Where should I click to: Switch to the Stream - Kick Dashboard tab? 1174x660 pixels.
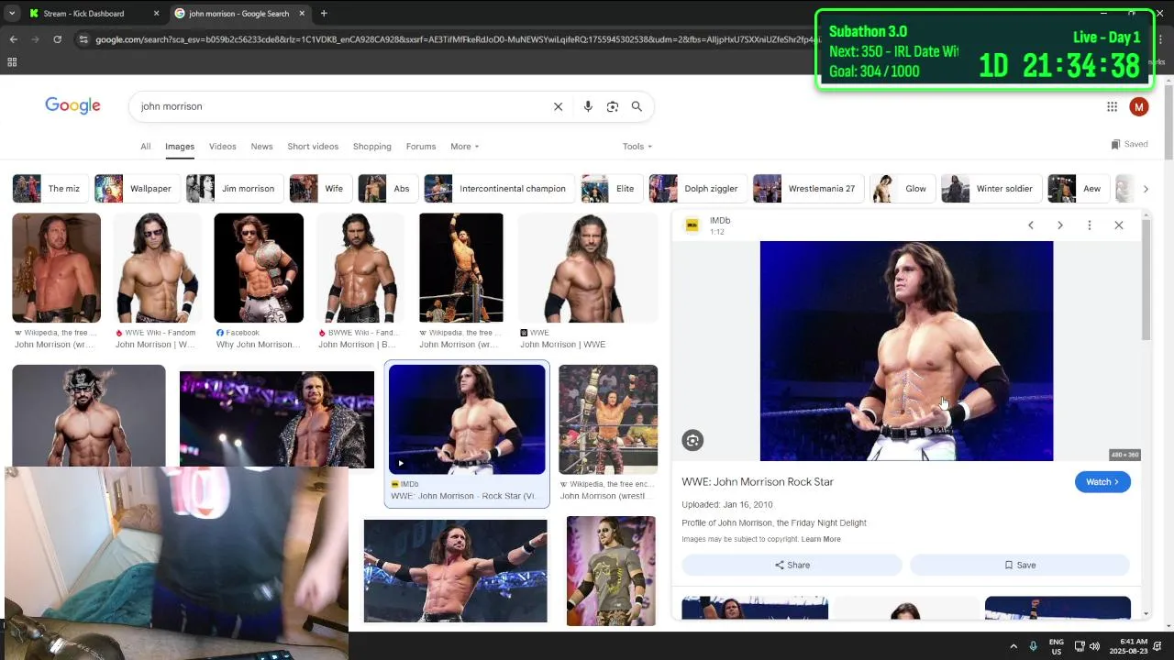(x=83, y=14)
